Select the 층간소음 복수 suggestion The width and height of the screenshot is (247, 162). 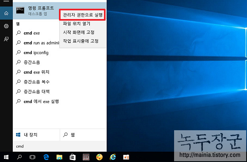click(x=60, y=82)
